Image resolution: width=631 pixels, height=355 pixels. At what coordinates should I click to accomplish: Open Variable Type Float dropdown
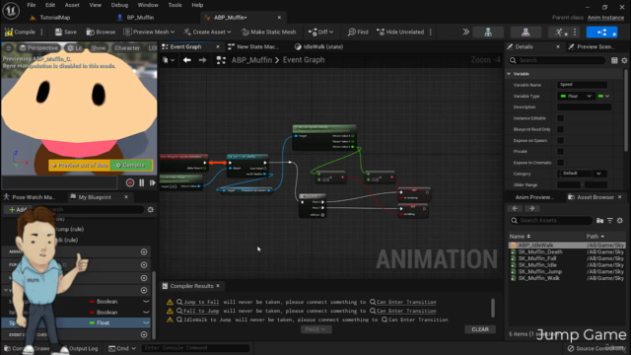pos(576,97)
